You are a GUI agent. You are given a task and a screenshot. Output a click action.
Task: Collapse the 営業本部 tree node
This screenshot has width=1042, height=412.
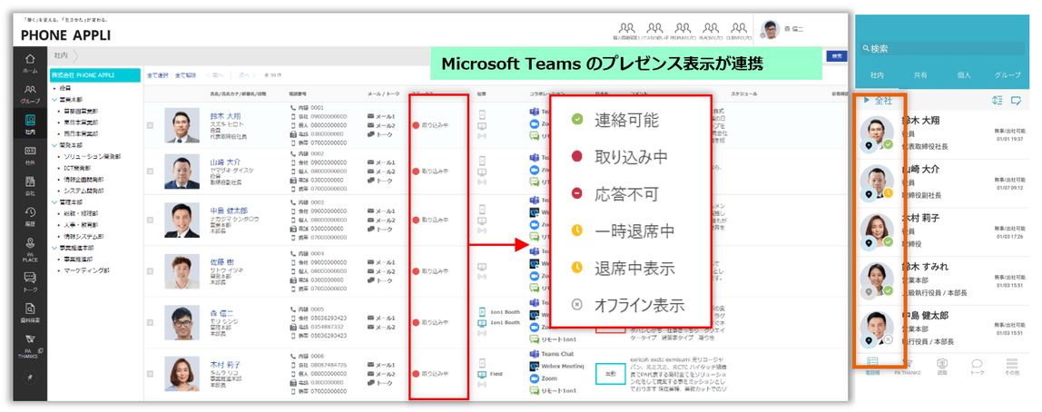coord(54,100)
